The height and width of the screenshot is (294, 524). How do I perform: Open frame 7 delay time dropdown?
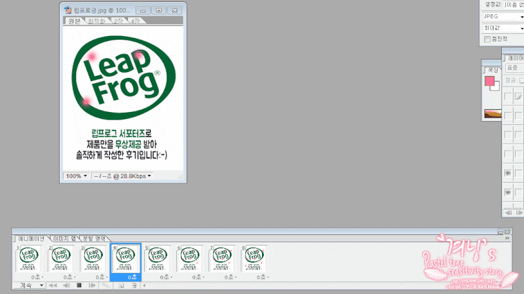[x=231, y=277]
